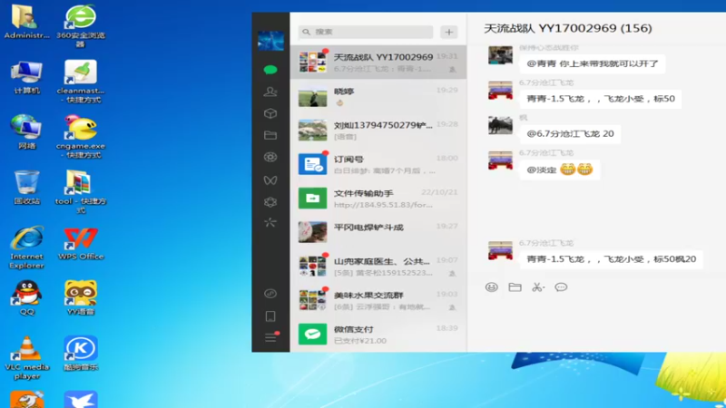Open the Search star icon in sidebar
Screen dimensions: 726x408
pos(270,223)
